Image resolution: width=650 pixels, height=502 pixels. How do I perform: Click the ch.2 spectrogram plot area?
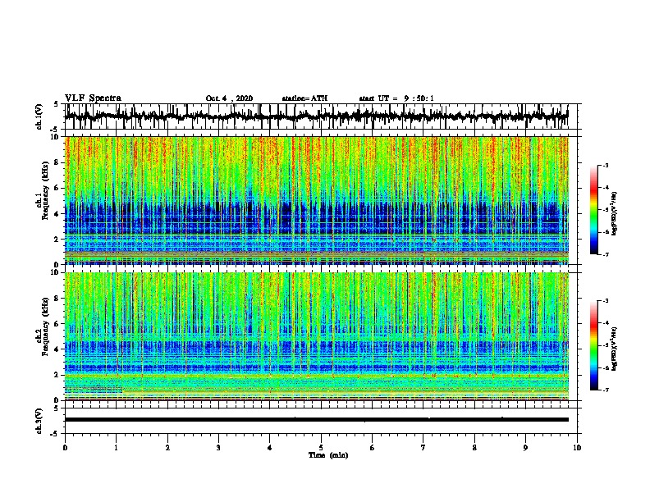coord(316,336)
